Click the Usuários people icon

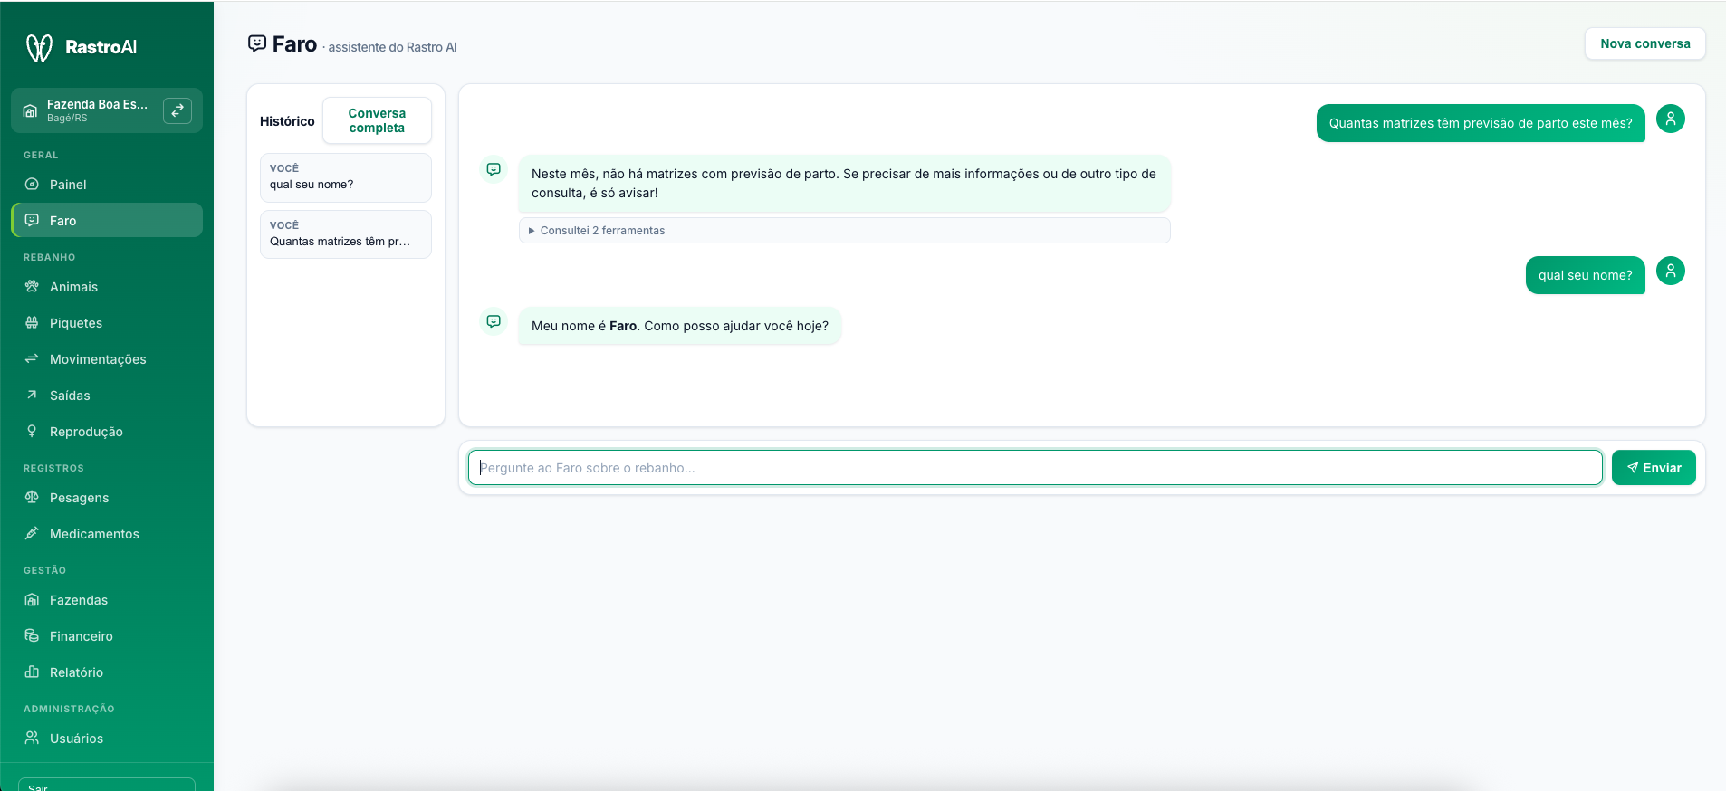tap(32, 738)
